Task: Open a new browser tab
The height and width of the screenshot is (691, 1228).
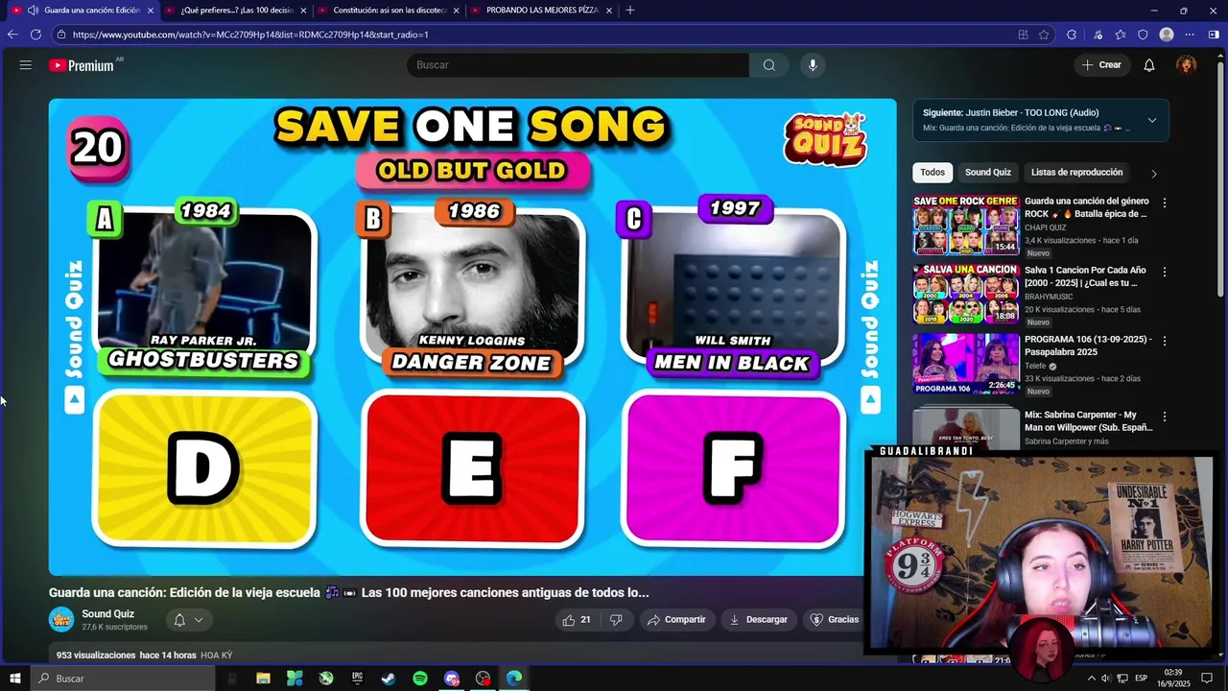Action: point(630,11)
